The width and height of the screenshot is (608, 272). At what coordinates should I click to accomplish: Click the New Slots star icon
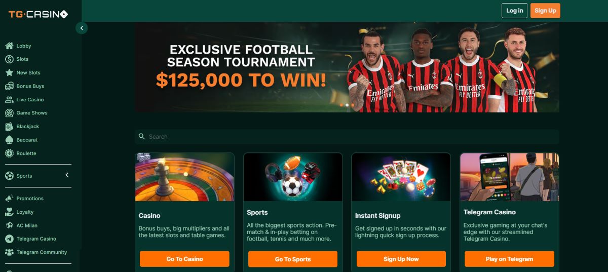point(9,72)
